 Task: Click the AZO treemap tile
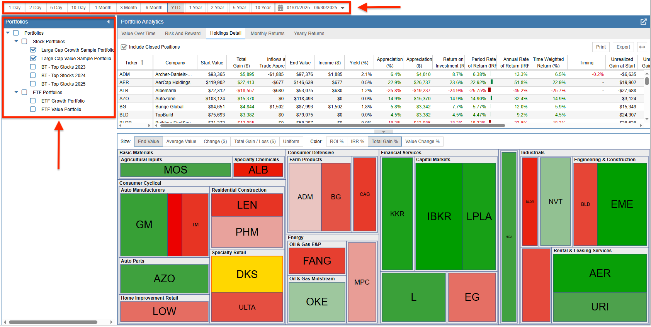pyautogui.click(x=164, y=278)
